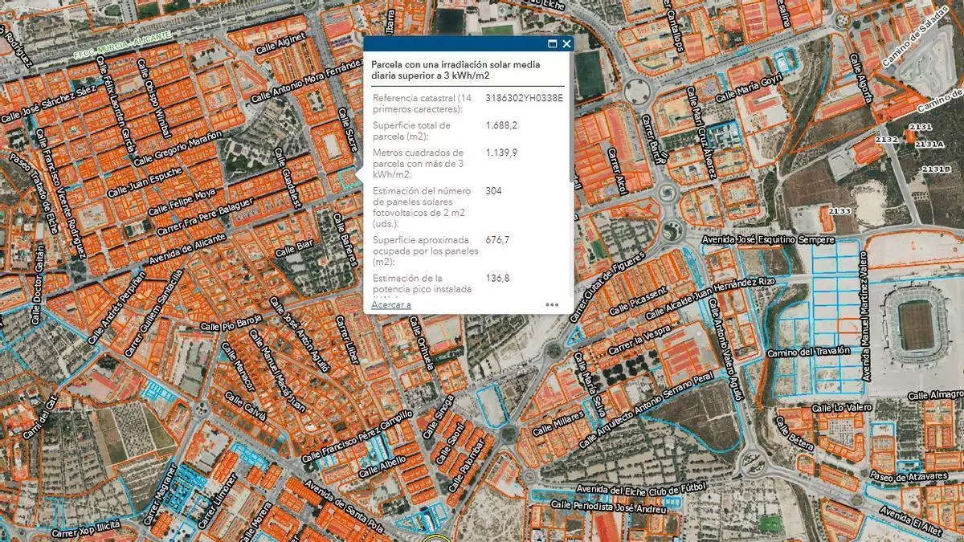The height and width of the screenshot is (542, 964).
Task: Select parcel number 2132 on the map
Action: 886,140
